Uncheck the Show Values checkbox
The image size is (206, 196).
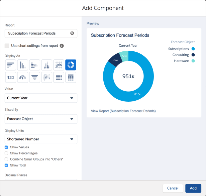tap(7, 147)
